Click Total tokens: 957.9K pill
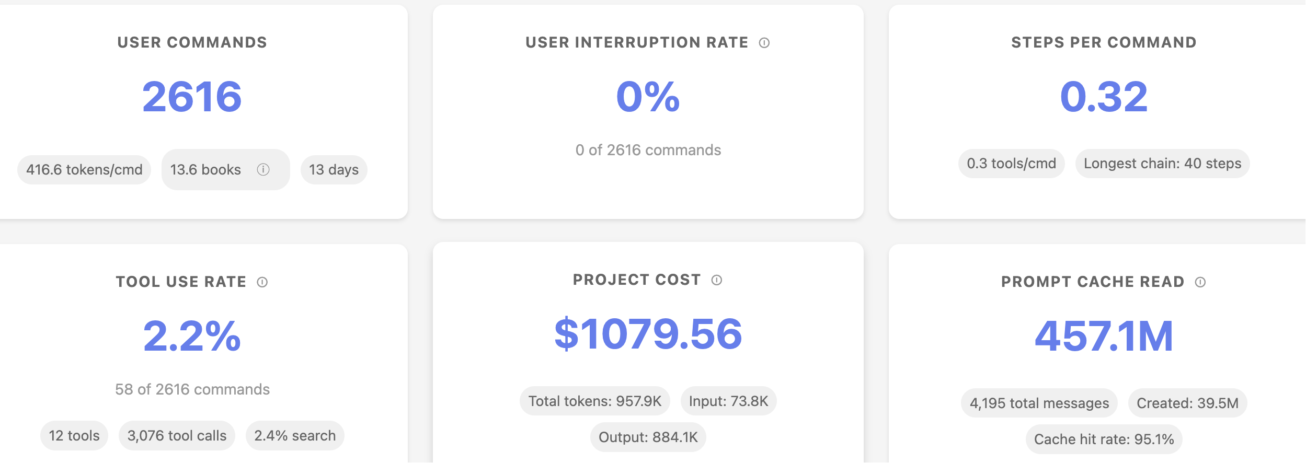 tap(594, 401)
